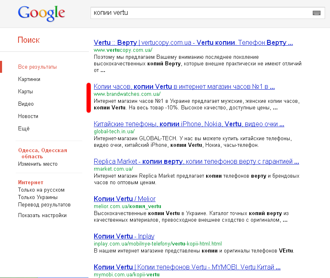Open 'Replica Market - копии верту' result
330x278 pixels.
(x=196, y=161)
